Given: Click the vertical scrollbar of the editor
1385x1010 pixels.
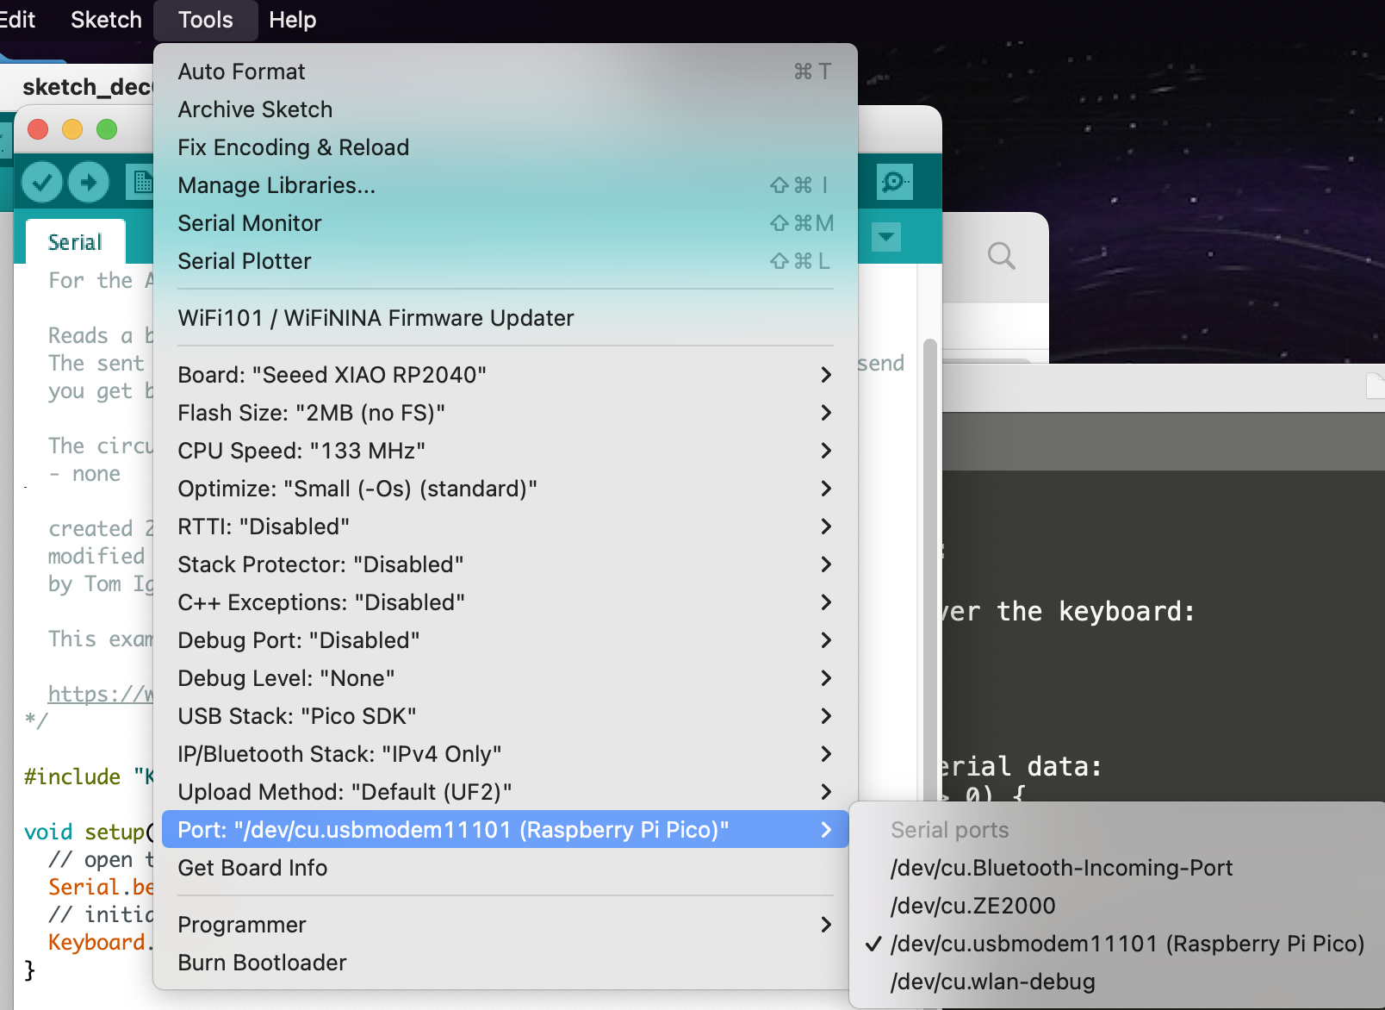Looking at the screenshot, I should pyautogui.click(x=929, y=569).
